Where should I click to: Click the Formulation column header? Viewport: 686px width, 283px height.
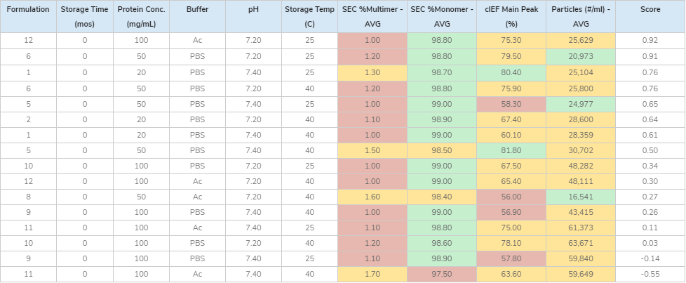pyautogui.click(x=28, y=17)
